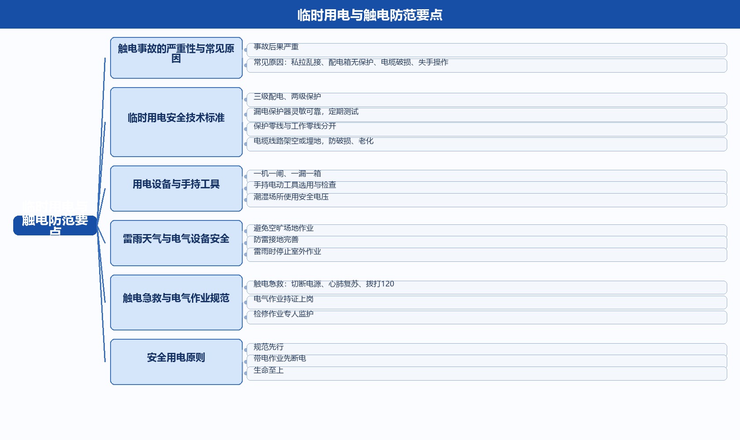Click leaf 电气作业持证上岗
The width and height of the screenshot is (740, 440).
pyautogui.click(x=487, y=302)
